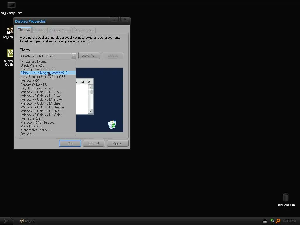Pick Windows 7 Colors v1.1 Brown
300x225 pixels.
click(x=48, y=100)
